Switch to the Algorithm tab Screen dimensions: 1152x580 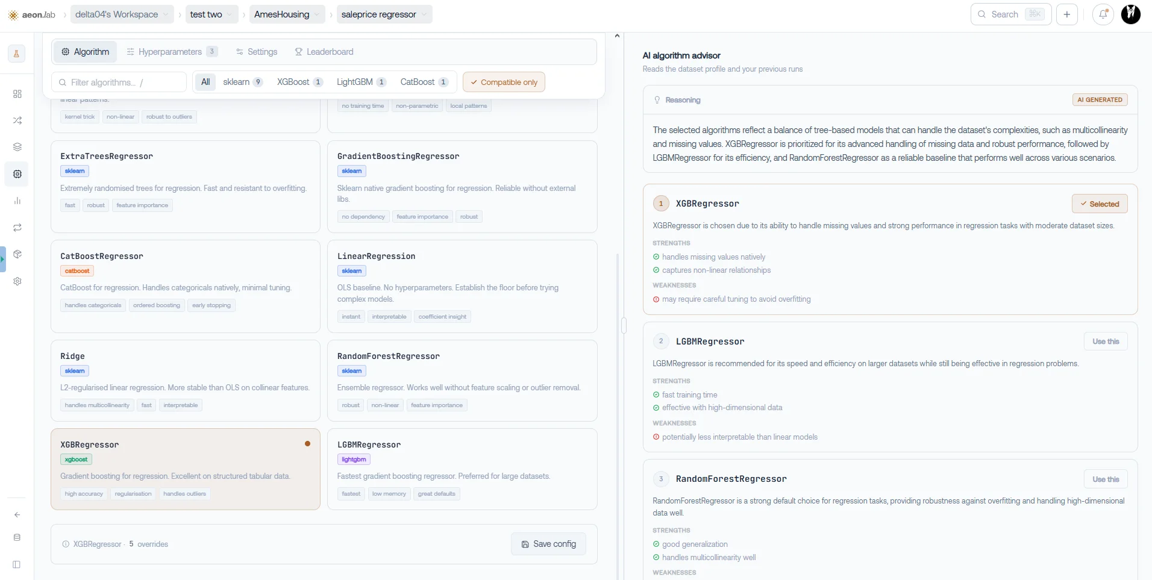click(86, 52)
